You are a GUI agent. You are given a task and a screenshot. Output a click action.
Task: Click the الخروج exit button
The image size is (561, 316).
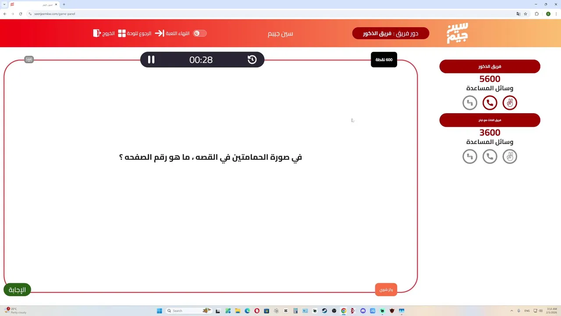click(x=104, y=33)
